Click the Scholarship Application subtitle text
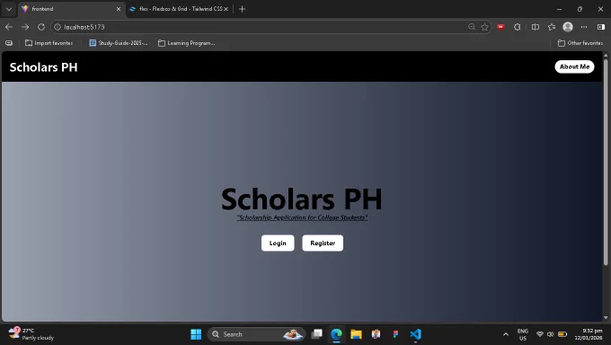Viewport: 611px width, 345px height. coord(302,217)
